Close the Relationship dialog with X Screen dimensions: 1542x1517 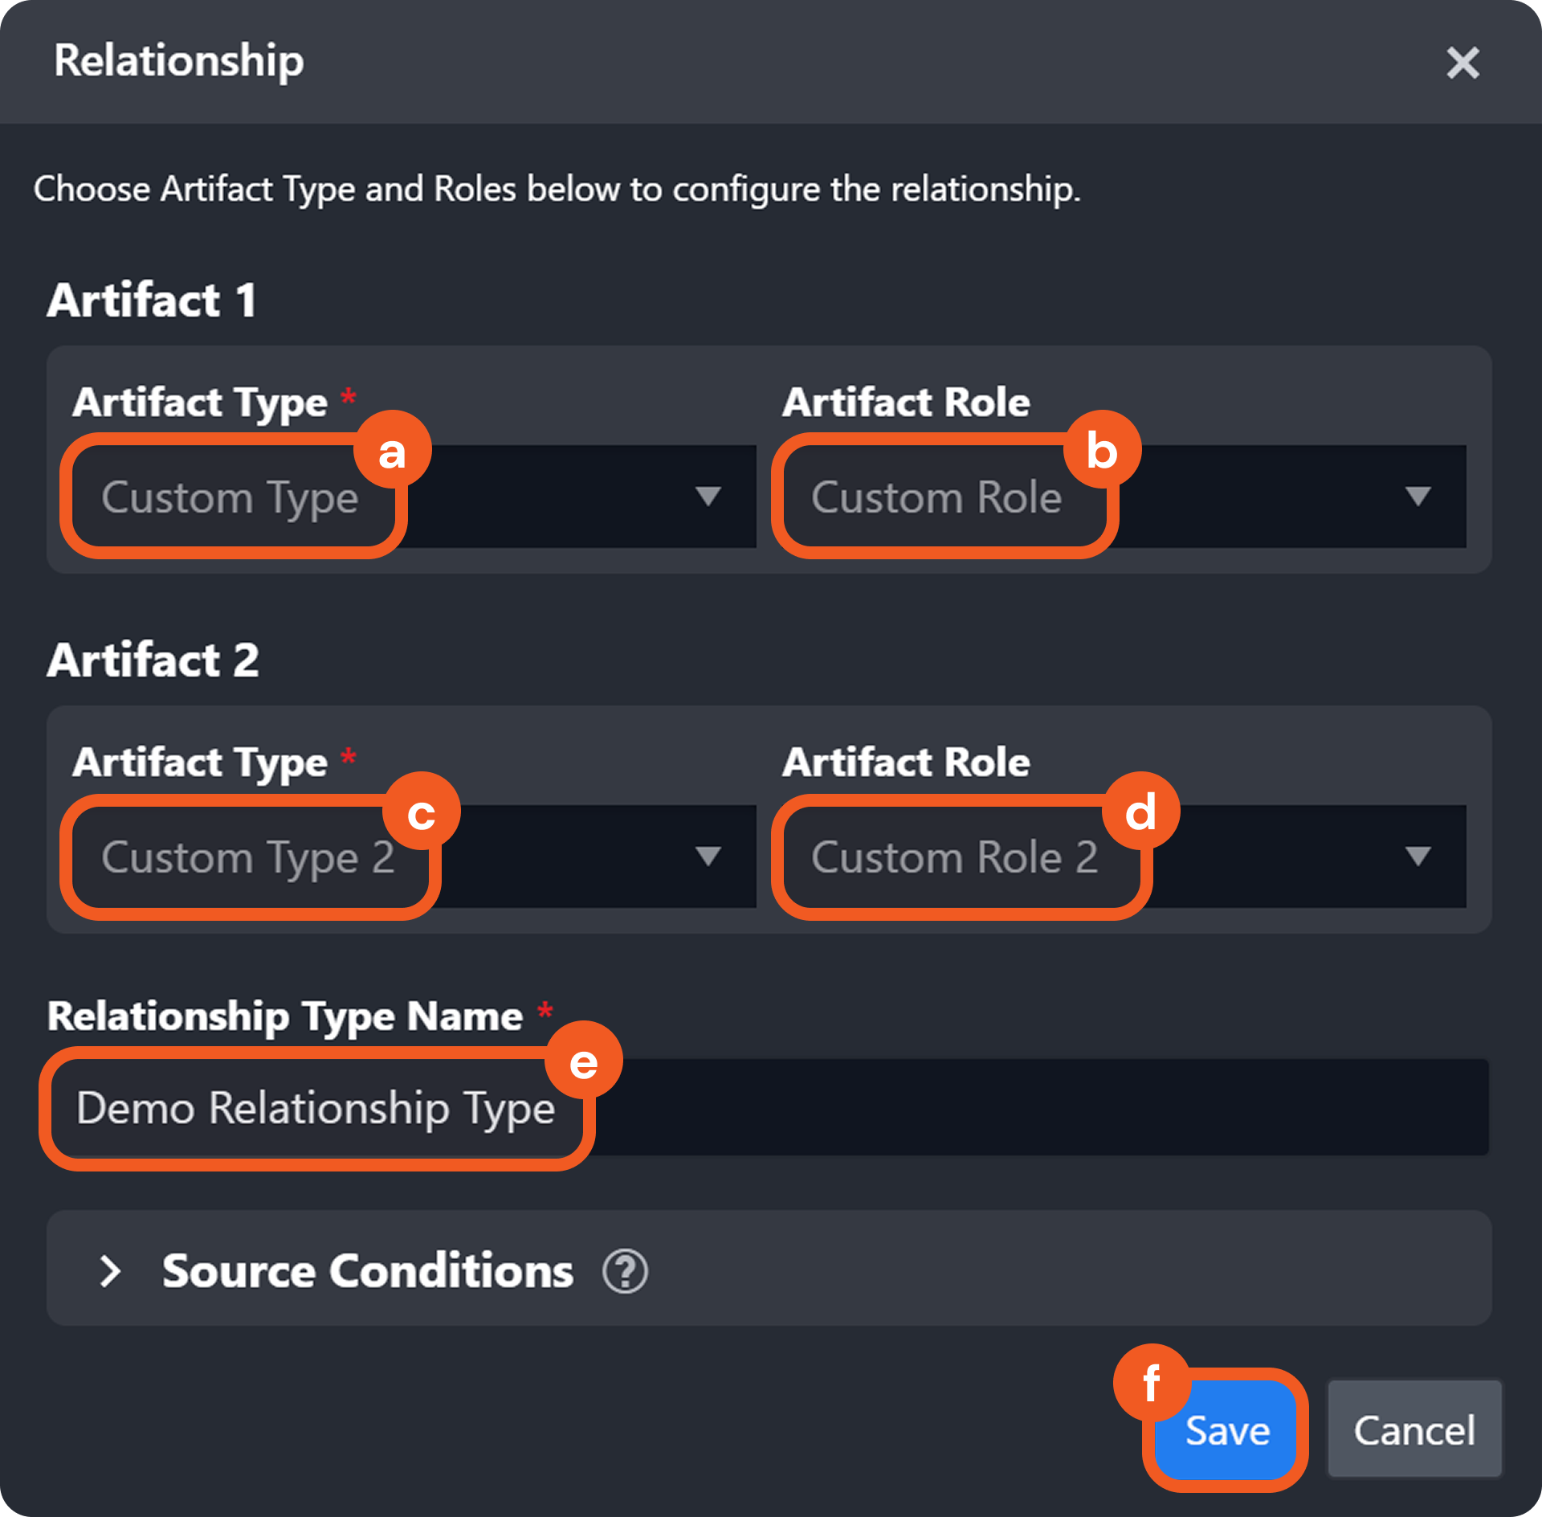click(x=1462, y=63)
